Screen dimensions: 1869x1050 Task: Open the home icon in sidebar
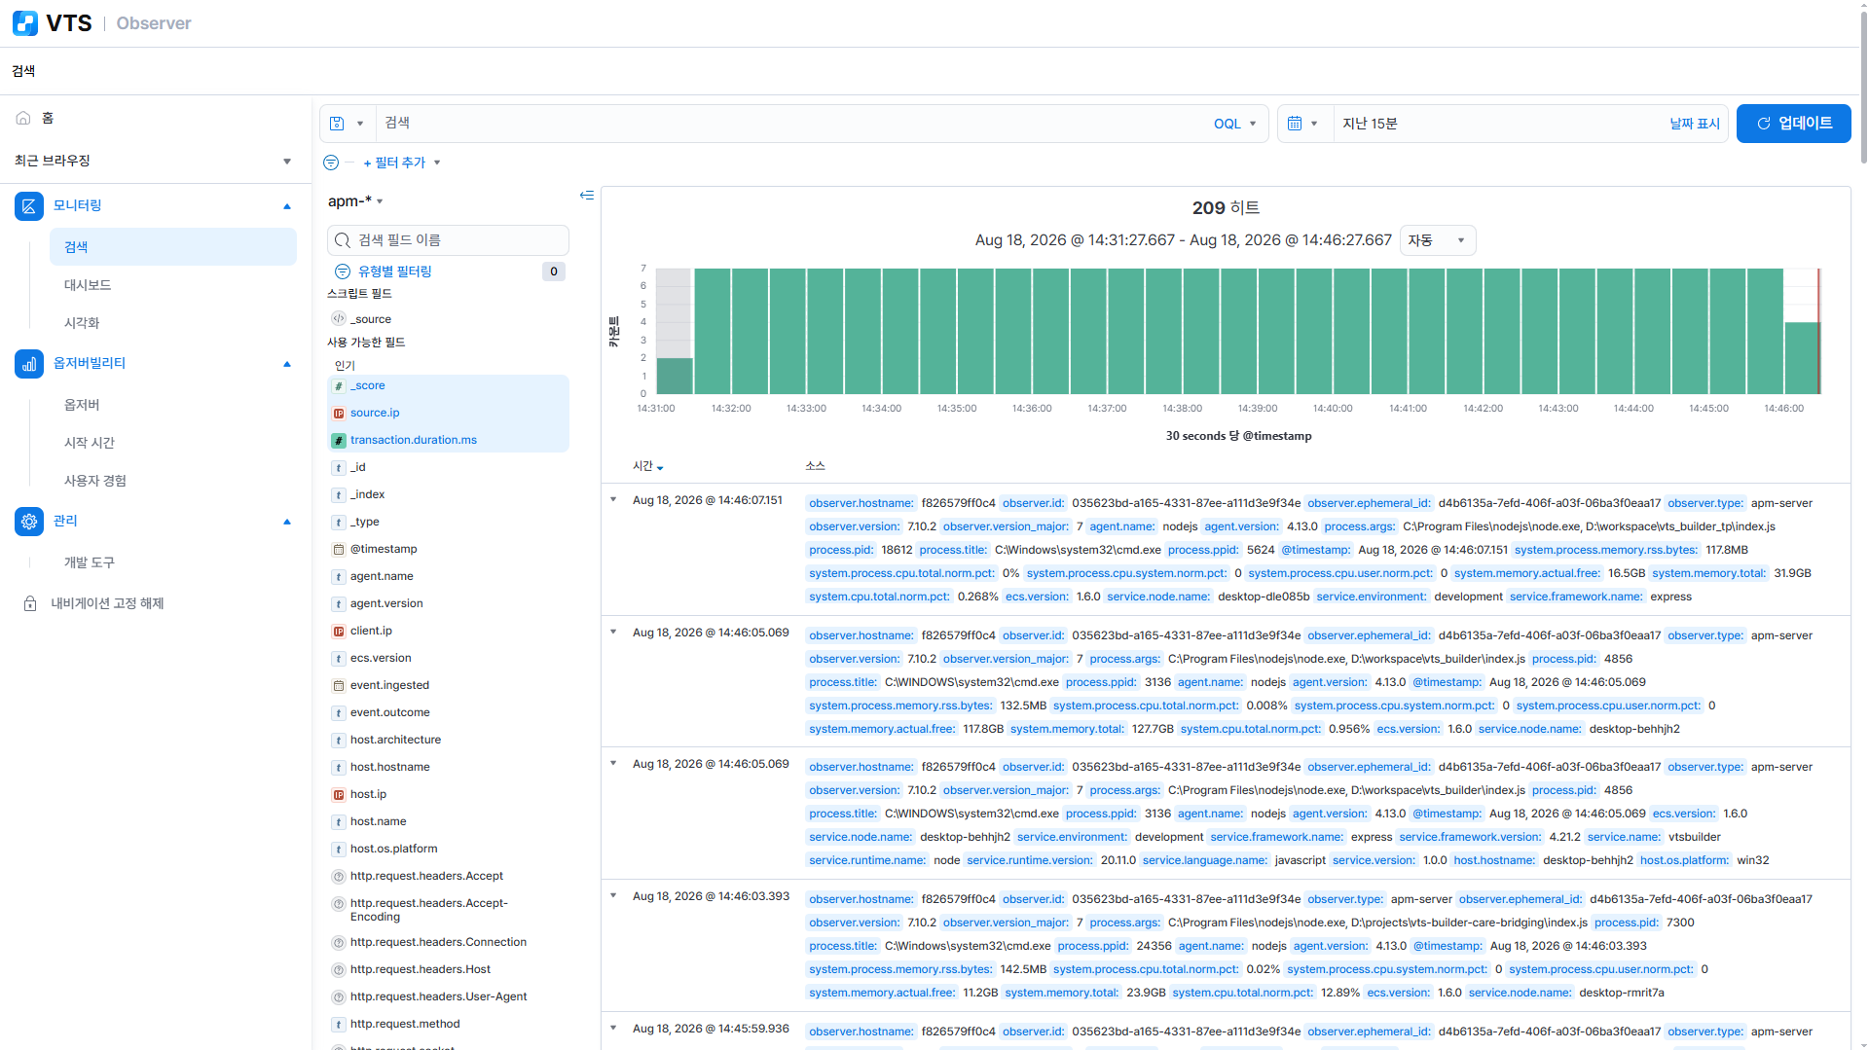point(23,118)
